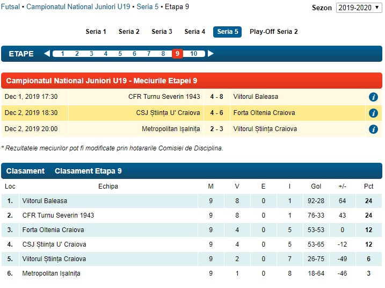
Task: Select etapa 10 in rounds bar
Action: pos(193,54)
